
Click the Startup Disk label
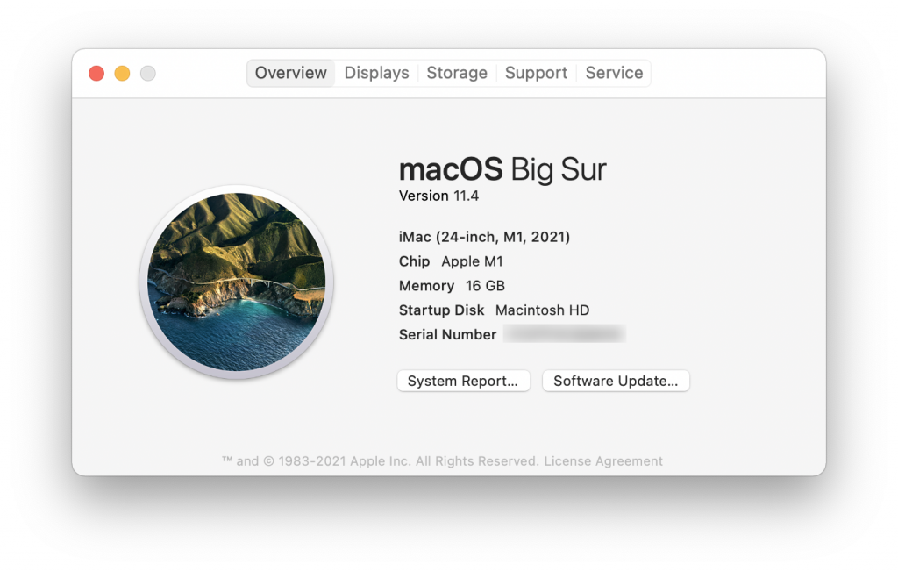pyautogui.click(x=441, y=310)
